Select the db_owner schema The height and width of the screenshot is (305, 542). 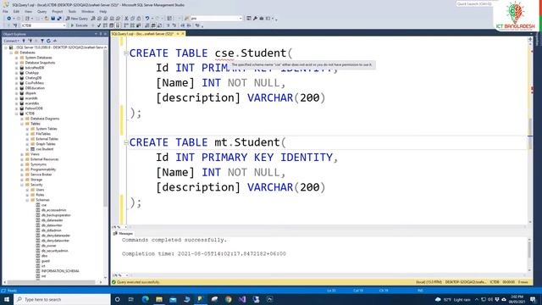(x=49, y=246)
